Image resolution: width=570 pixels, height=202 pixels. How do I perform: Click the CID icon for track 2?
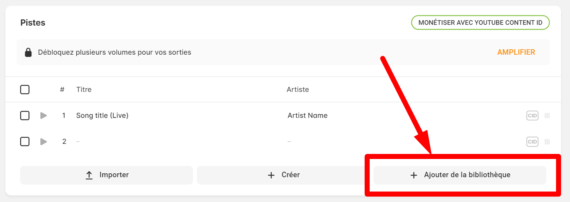pos(532,142)
